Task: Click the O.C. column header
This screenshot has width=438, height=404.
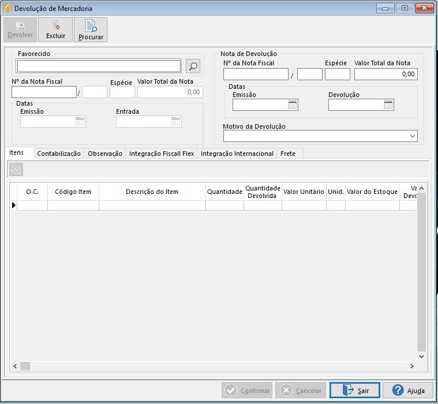Action: (32, 192)
